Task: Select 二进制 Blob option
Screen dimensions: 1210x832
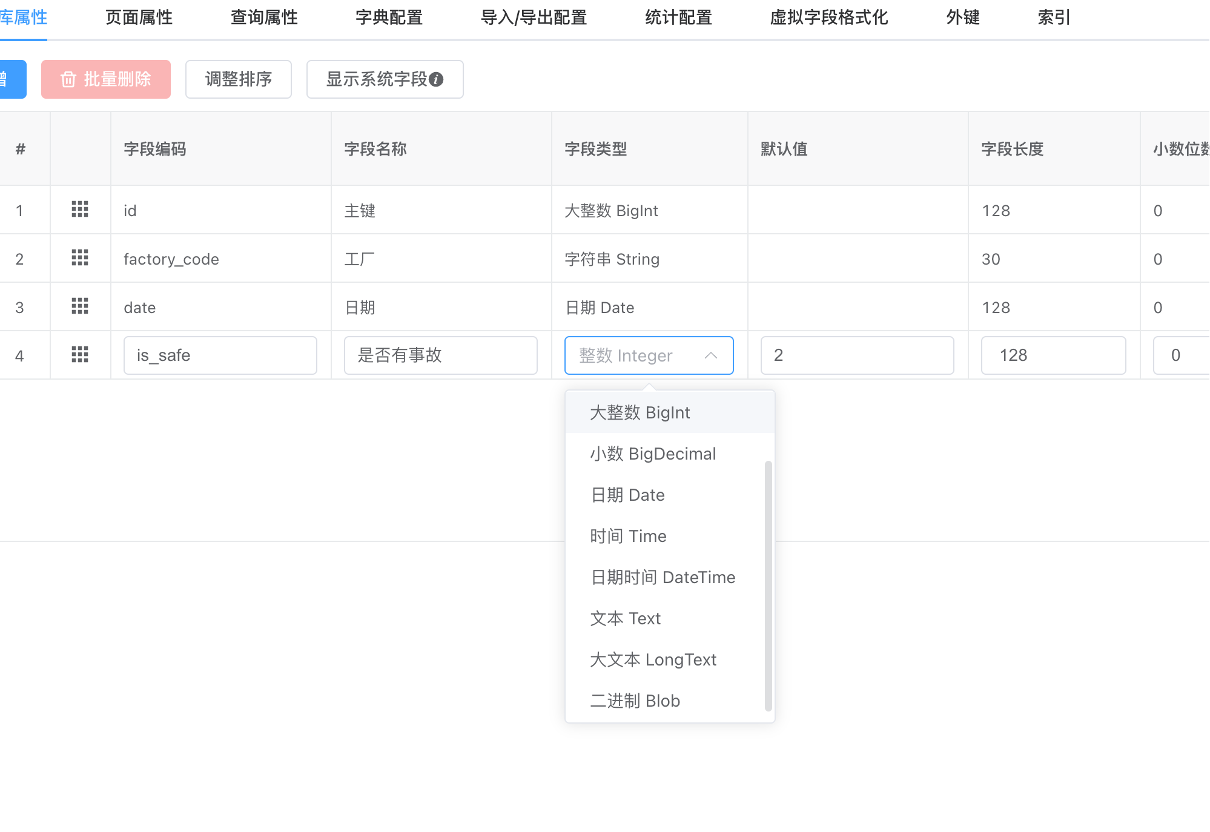Action: [x=635, y=701]
